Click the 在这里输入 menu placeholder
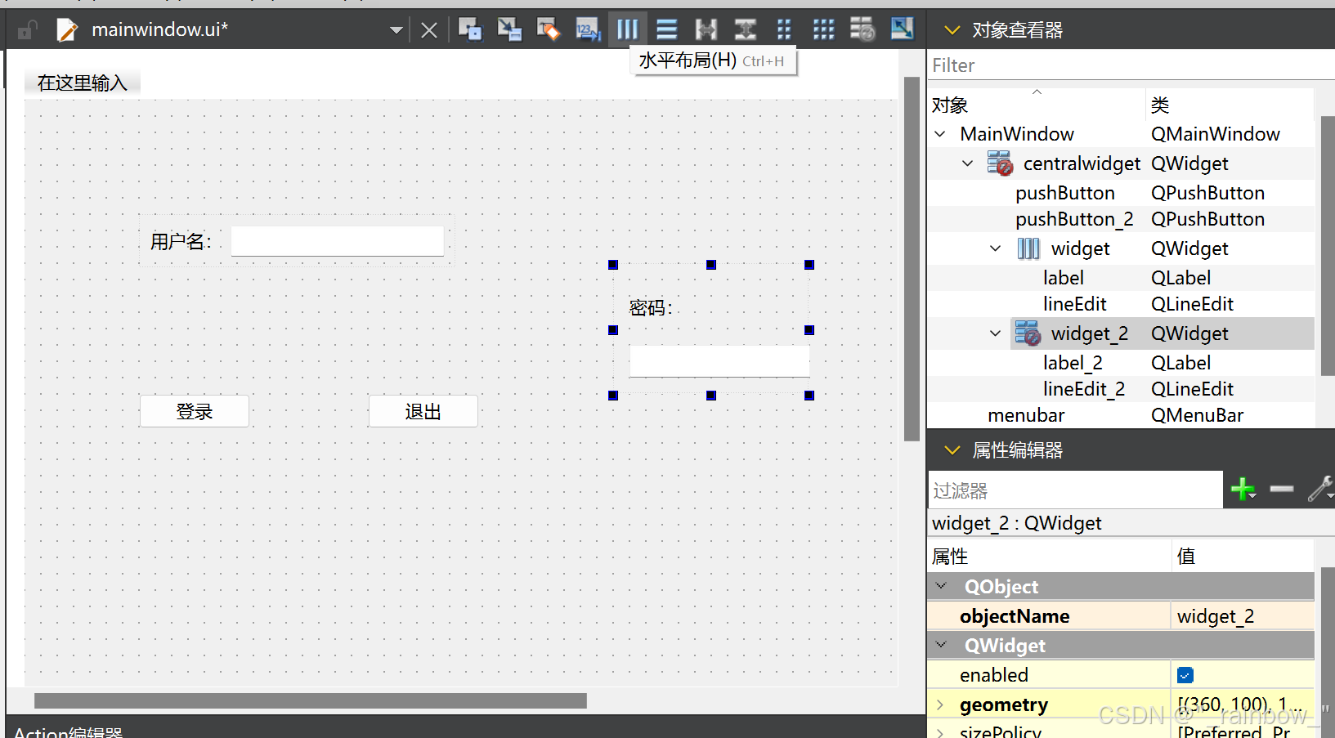This screenshot has width=1335, height=738. [83, 83]
